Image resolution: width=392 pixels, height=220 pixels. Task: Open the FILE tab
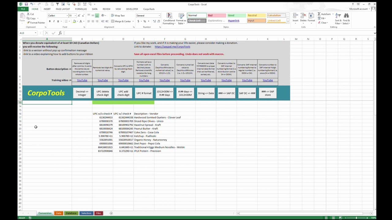[x=23, y=9]
